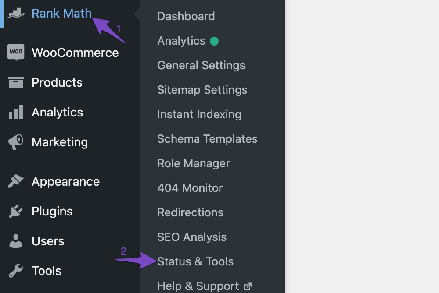
Task: Open Status & Tools
Action: (x=195, y=261)
